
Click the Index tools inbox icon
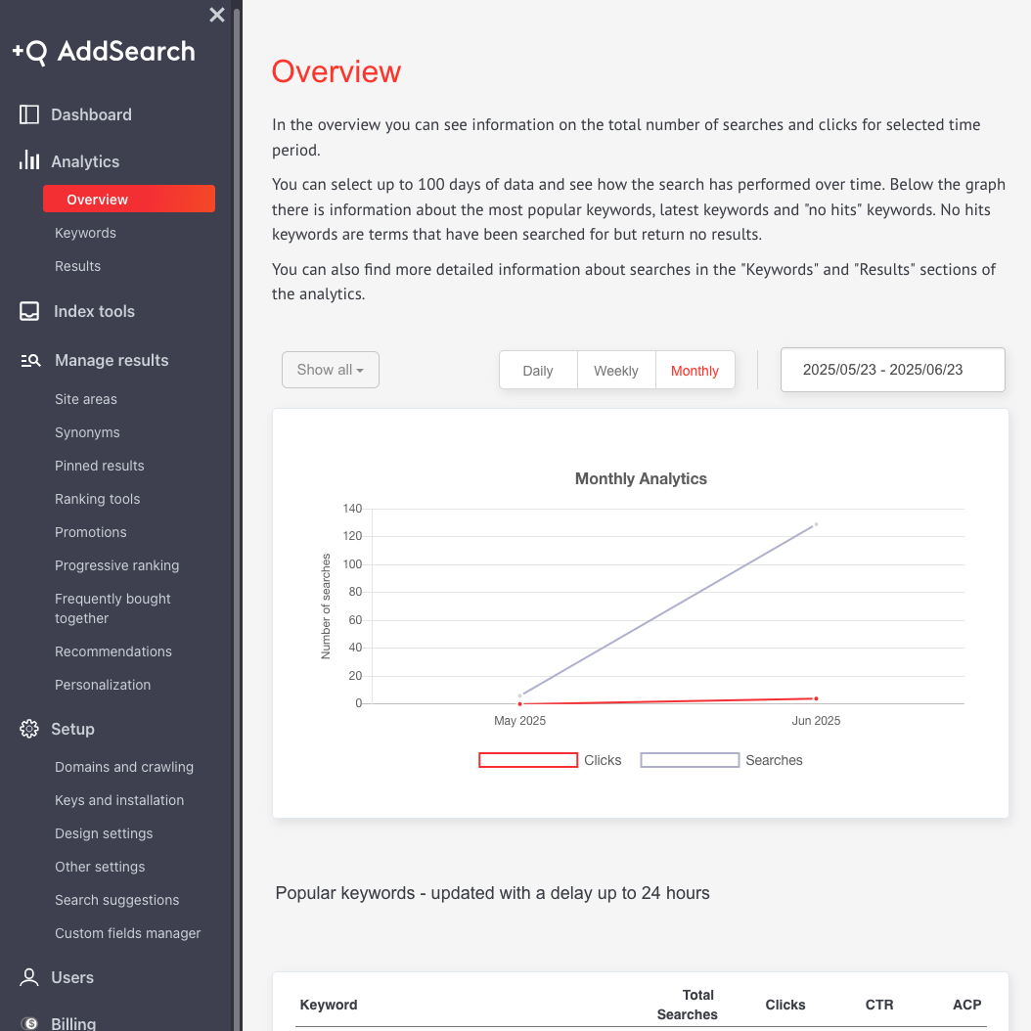pyautogui.click(x=29, y=311)
